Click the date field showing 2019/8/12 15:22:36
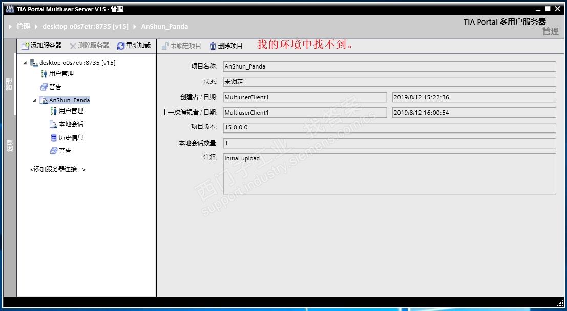567x311 pixels. [474, 97]
